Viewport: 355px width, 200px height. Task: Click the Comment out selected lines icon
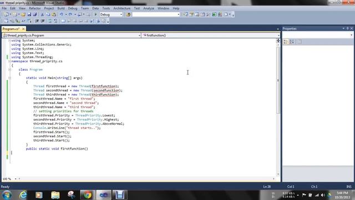(50, 21)
